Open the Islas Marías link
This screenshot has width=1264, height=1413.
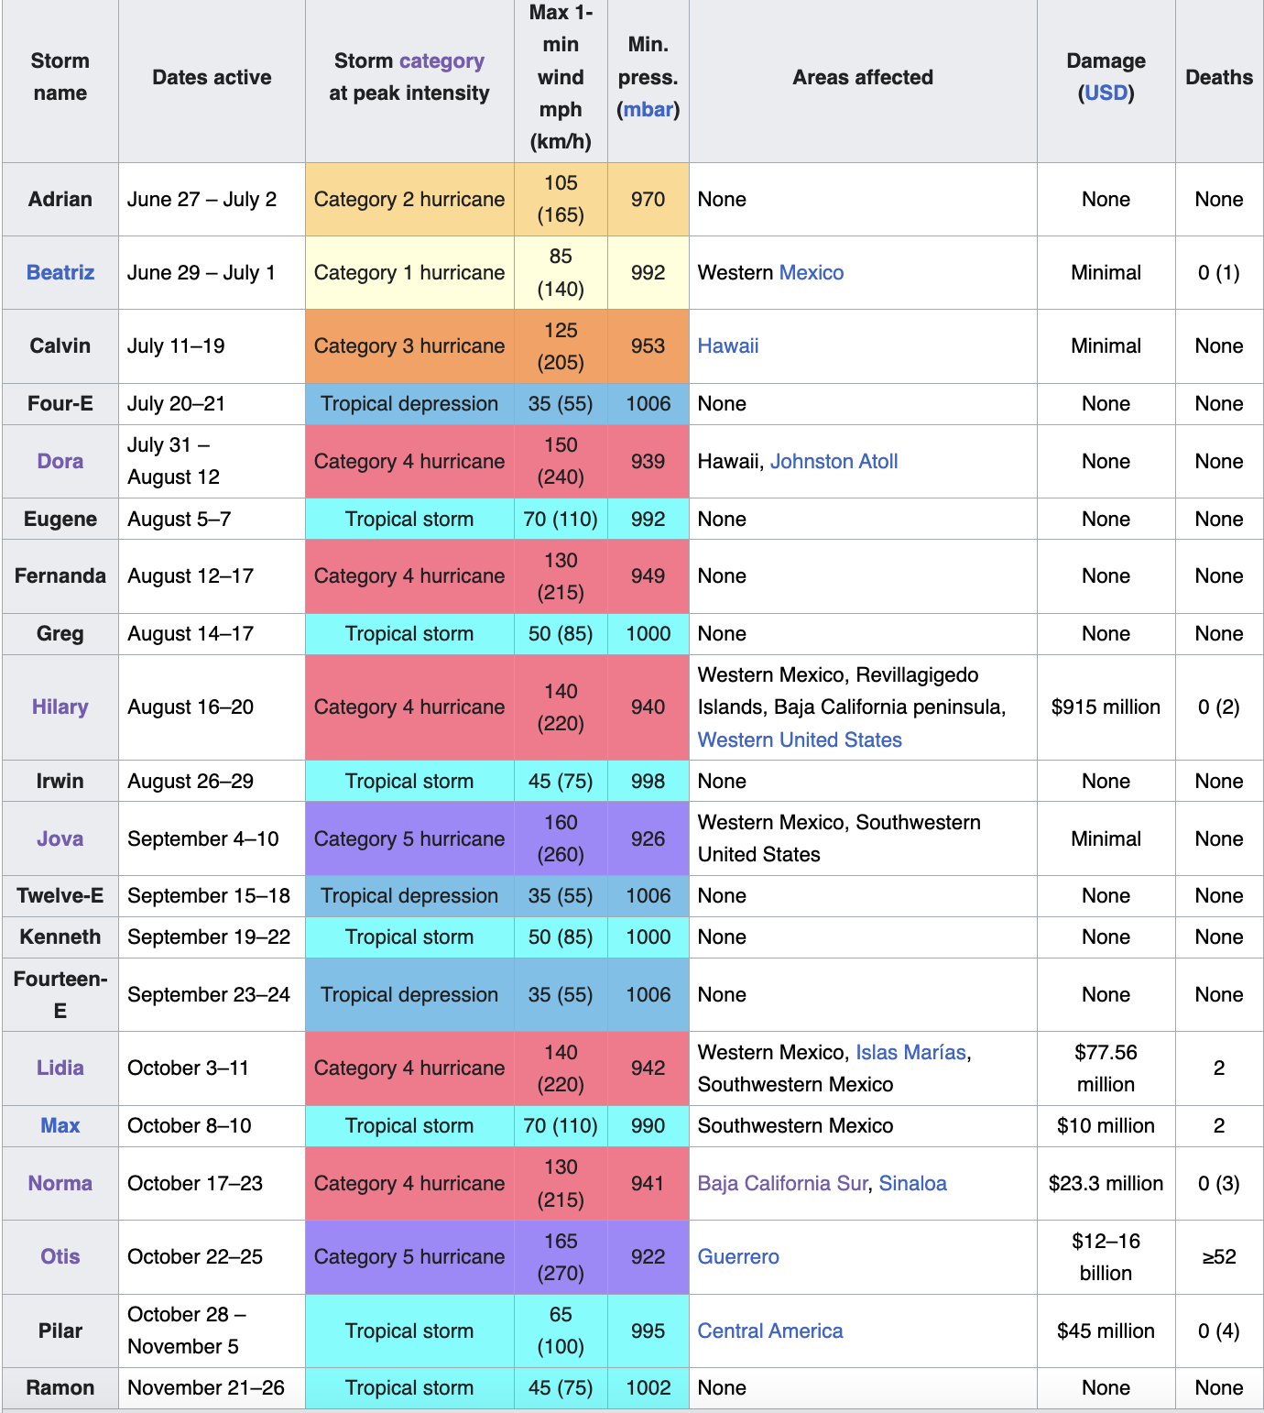coord(911,1052)
